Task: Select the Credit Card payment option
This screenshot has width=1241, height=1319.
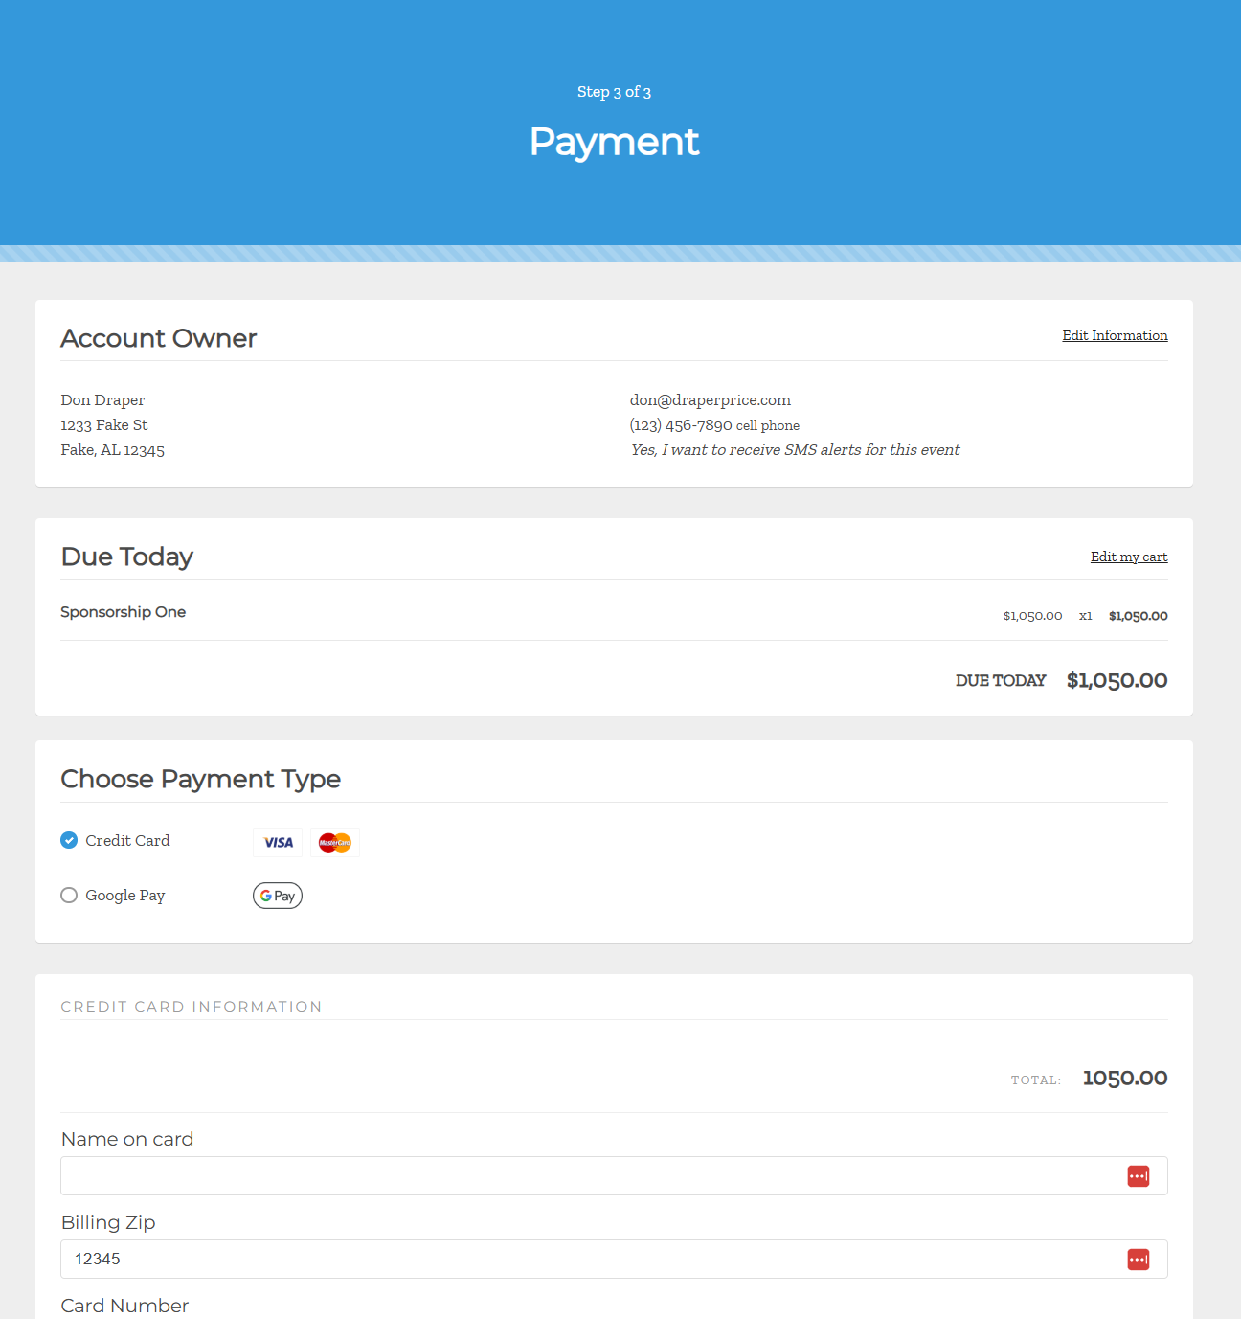Action: [x=69, y=840]
